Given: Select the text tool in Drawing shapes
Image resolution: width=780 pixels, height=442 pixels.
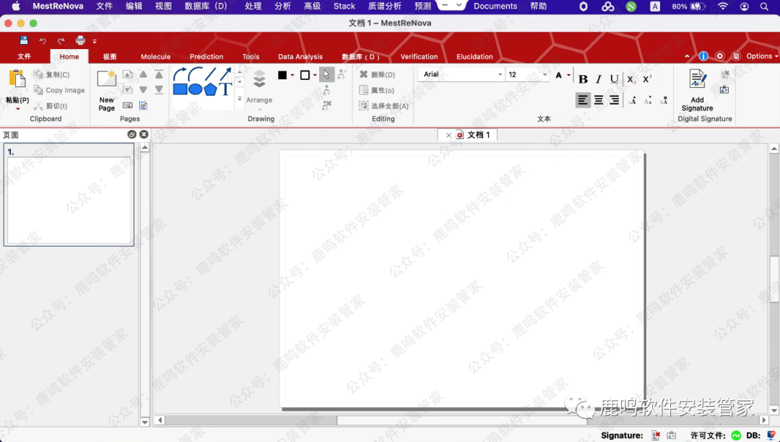Looking at the screenshot, I should pos(226,89).
